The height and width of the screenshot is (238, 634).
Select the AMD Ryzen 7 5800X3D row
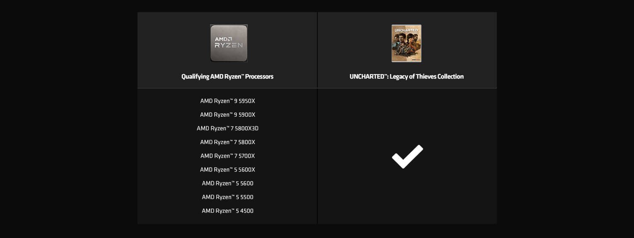227,128
